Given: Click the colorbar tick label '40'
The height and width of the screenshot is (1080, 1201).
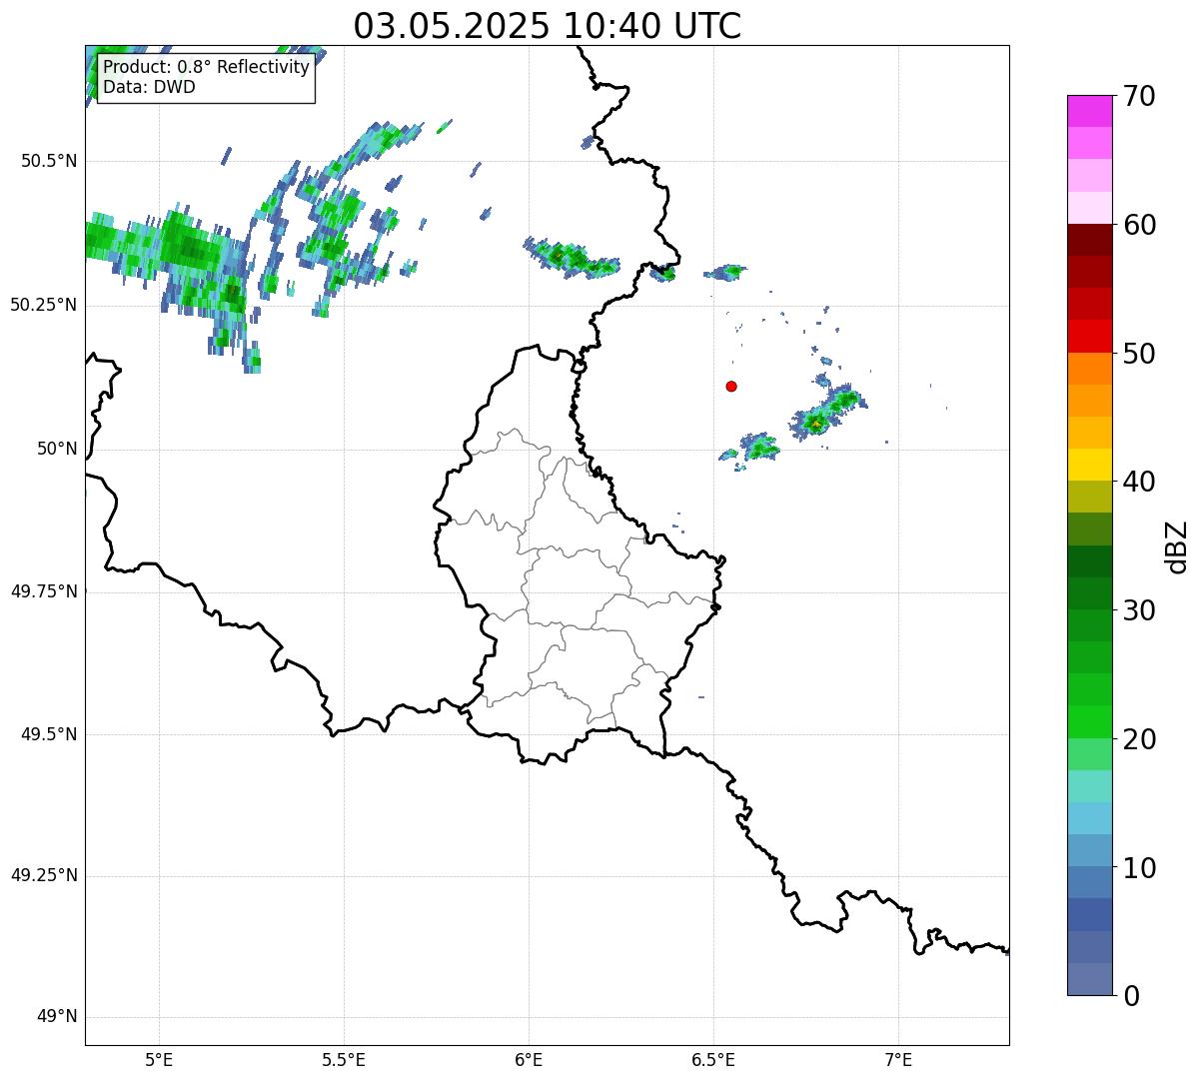Looking at the screenshot, I should (1139, 483).
